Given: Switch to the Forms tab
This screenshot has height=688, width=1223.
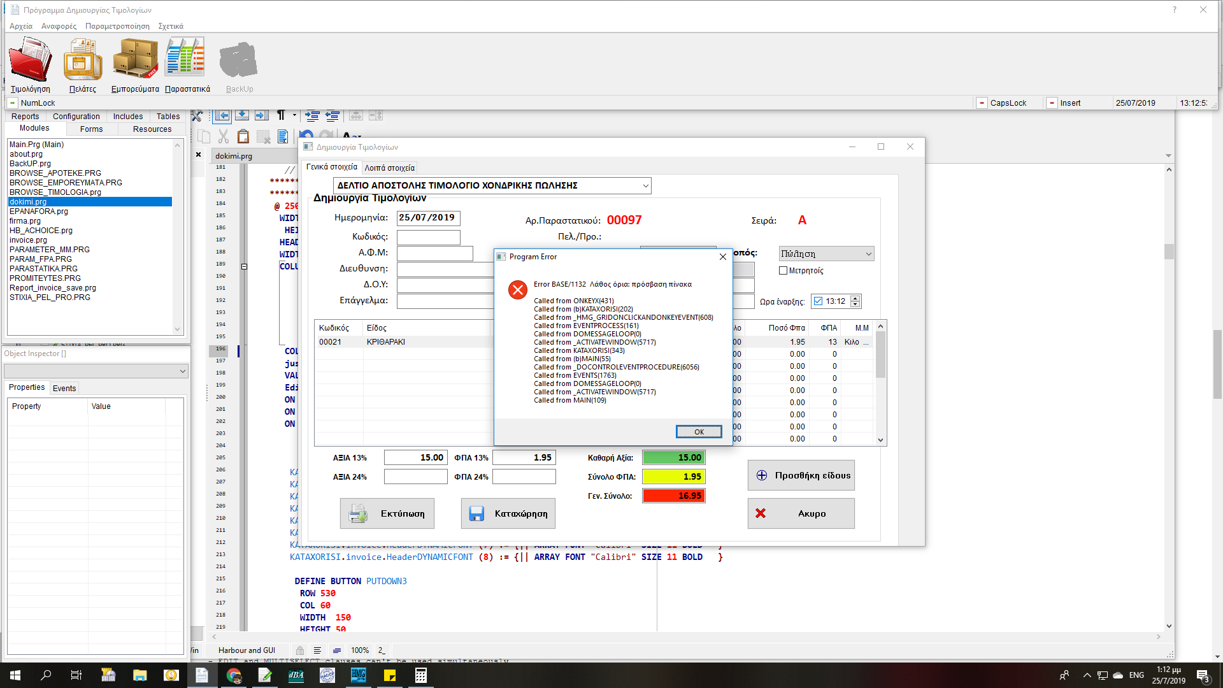Looking at the screenshot, I should (91, 129).
